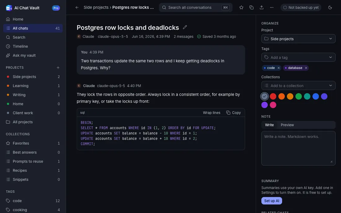This screenshot has width=341, height=213.
Task: Filter by the cooking tag in sidebar
Action: tap(33, 210)
